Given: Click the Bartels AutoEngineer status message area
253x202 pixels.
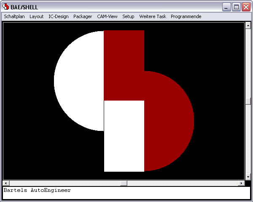Looking at the screenshot, I should (x=126, y=193).
